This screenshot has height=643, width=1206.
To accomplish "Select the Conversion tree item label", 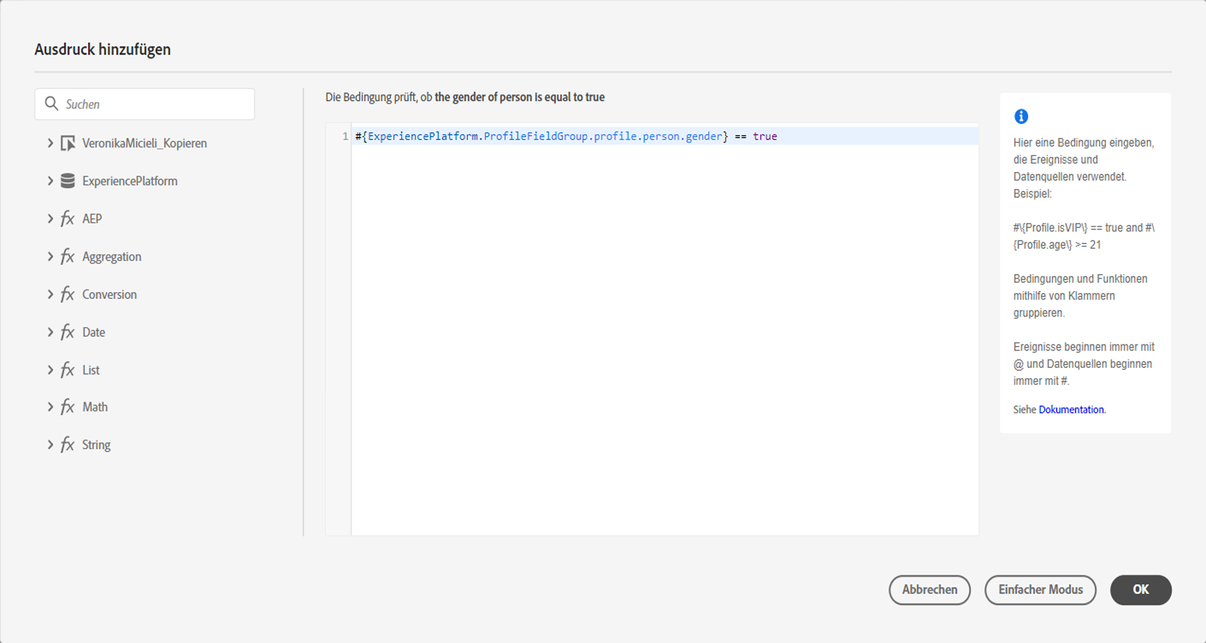I will [x=110, y=294].
